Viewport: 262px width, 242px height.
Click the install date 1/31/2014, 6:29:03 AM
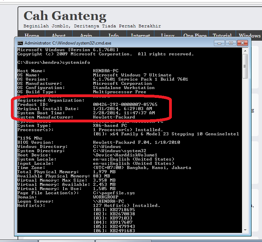tap(122, 109)
